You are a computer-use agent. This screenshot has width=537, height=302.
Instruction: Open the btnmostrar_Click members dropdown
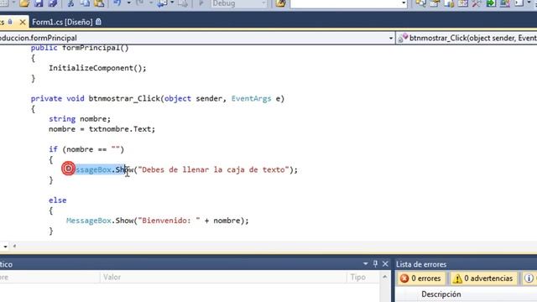(x=467, y=38)
